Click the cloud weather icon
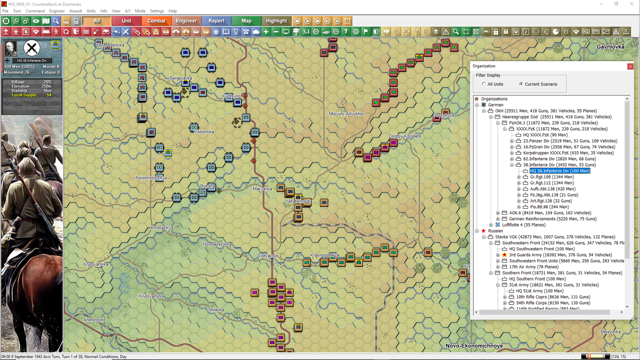640x360 pixels. pyautogui.click(x=256, y=32)
